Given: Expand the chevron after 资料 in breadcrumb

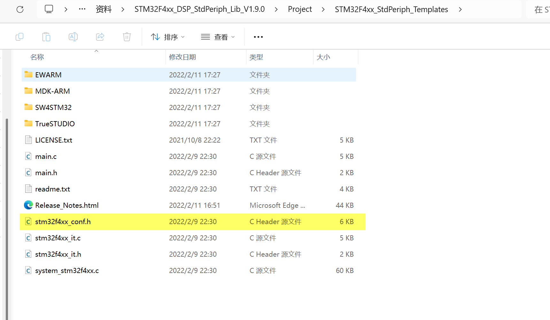Looking at the screenshot, I should pos(123,9).
